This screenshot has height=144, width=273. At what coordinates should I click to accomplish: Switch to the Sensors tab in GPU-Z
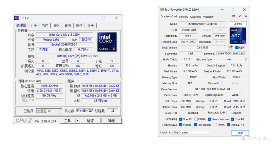[183, 17]
